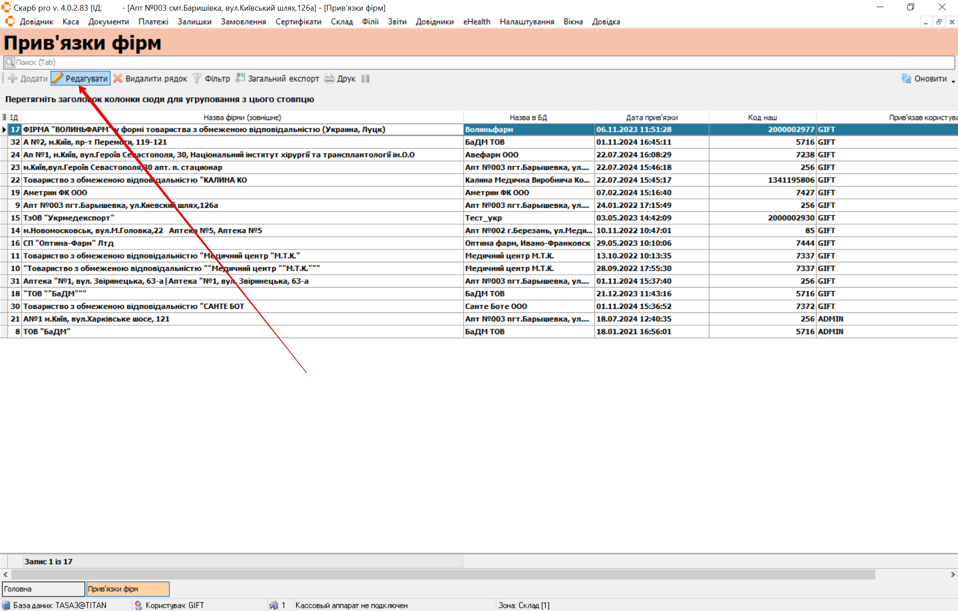This screenshot has height=611, width=958.
Task: Open the eHealth menu
Action: coord(477,22)
